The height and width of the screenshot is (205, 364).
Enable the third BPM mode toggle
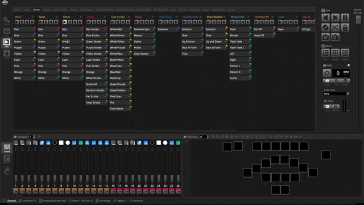[345, 81]
